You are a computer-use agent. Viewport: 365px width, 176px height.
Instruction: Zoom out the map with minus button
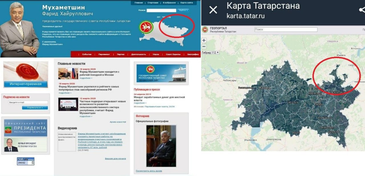204,46
